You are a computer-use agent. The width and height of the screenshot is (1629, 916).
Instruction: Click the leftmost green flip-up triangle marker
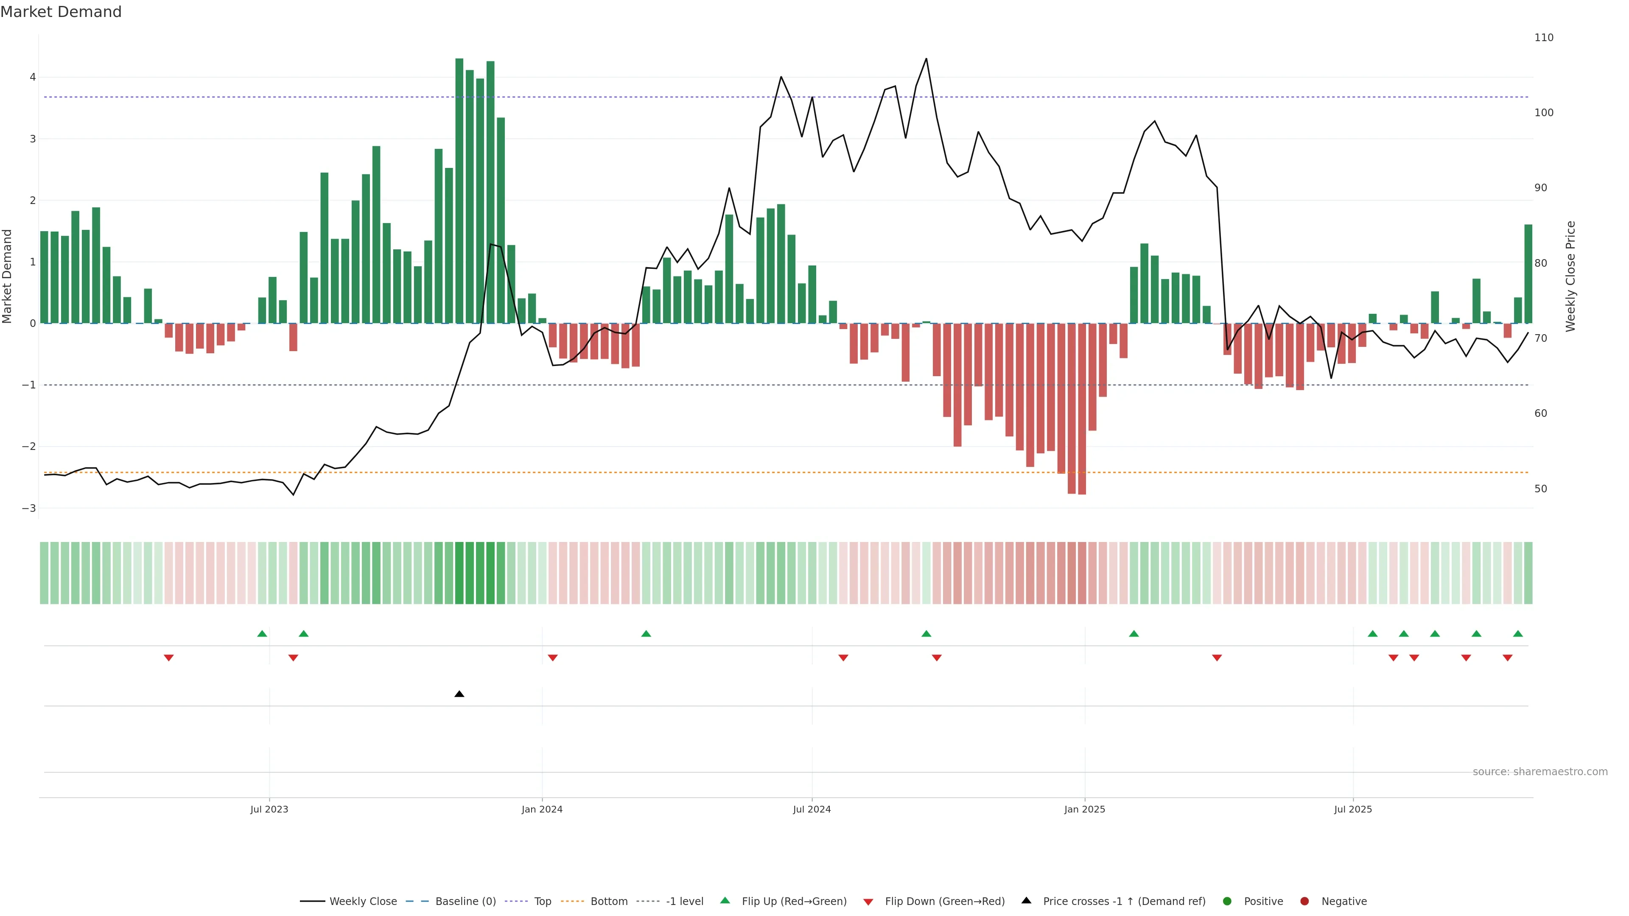(263, 634)
